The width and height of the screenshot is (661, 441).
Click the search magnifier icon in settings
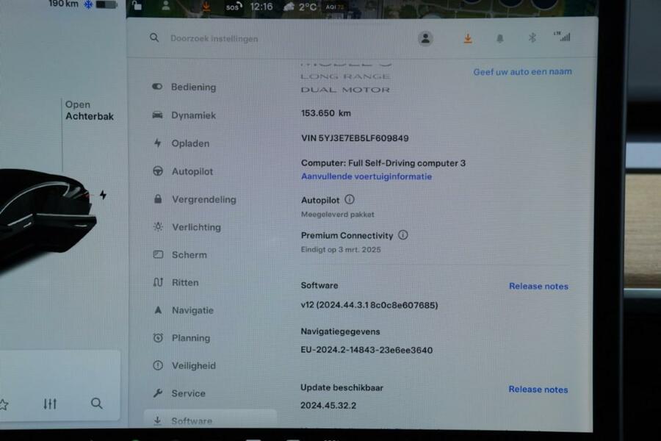pos(154,38)
